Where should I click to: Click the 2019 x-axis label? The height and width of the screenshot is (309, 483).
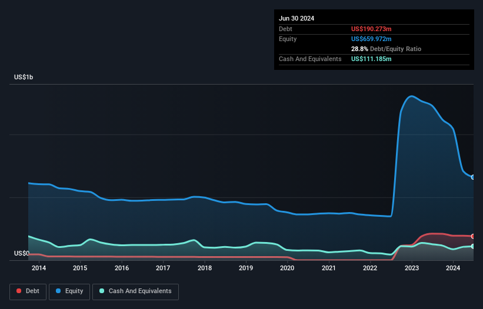click(246, 268)
